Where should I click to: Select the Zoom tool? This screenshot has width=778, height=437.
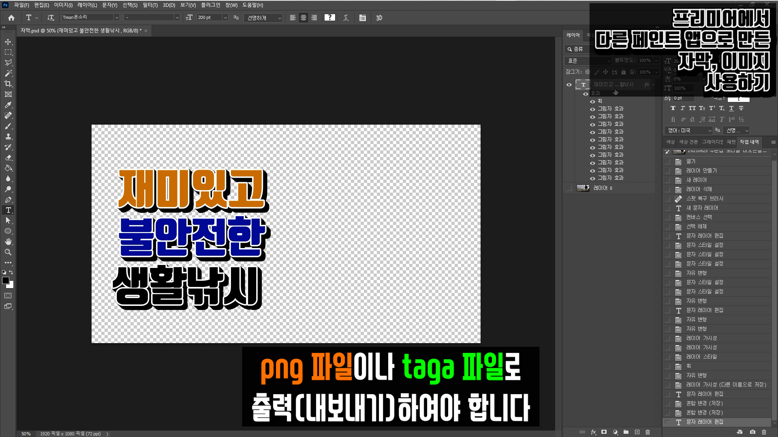tap(8, 252)
